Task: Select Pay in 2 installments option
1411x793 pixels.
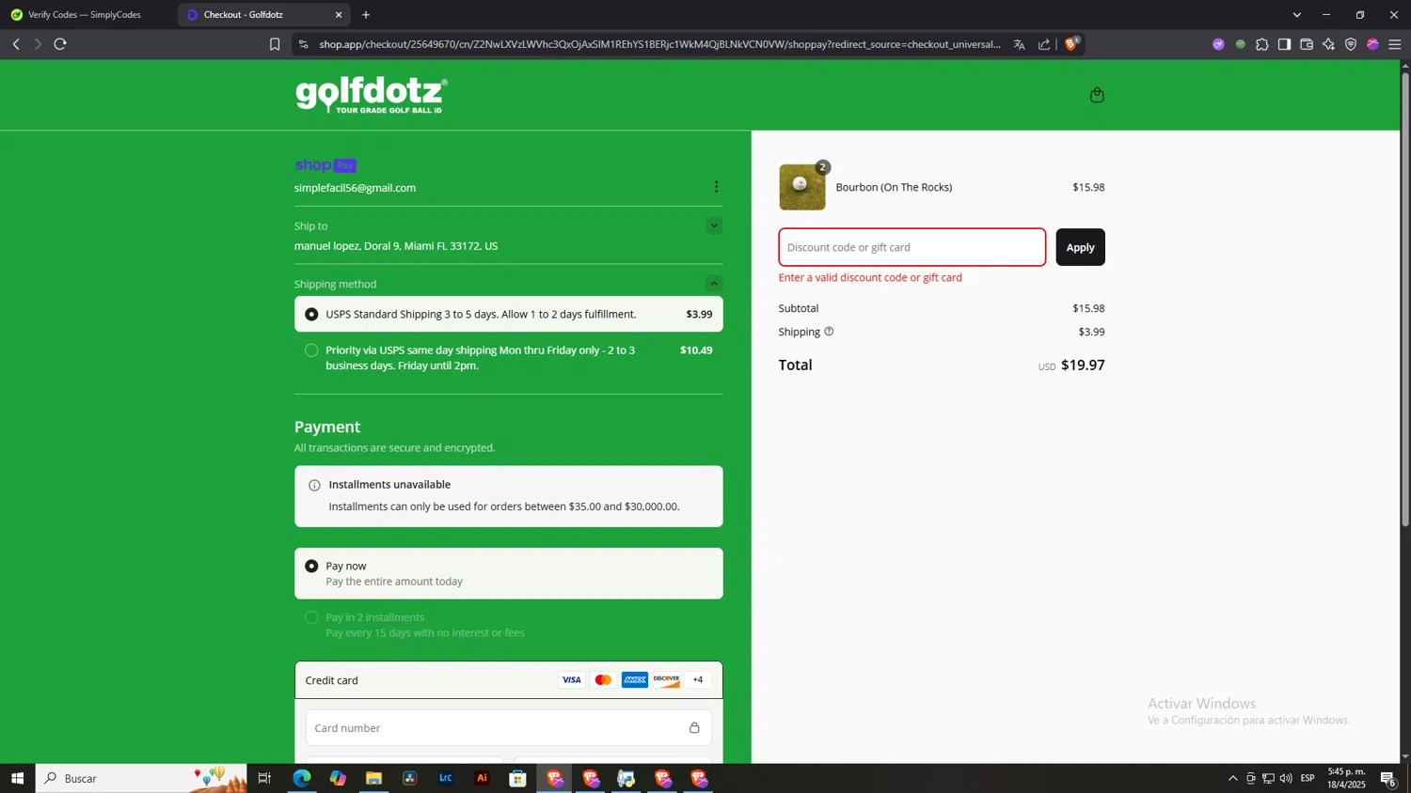Action: [508, 625]
